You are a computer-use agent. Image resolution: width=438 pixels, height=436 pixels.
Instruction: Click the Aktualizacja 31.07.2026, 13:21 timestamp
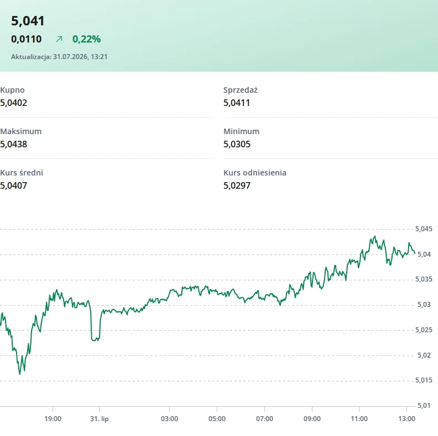[x=59, y=57]
